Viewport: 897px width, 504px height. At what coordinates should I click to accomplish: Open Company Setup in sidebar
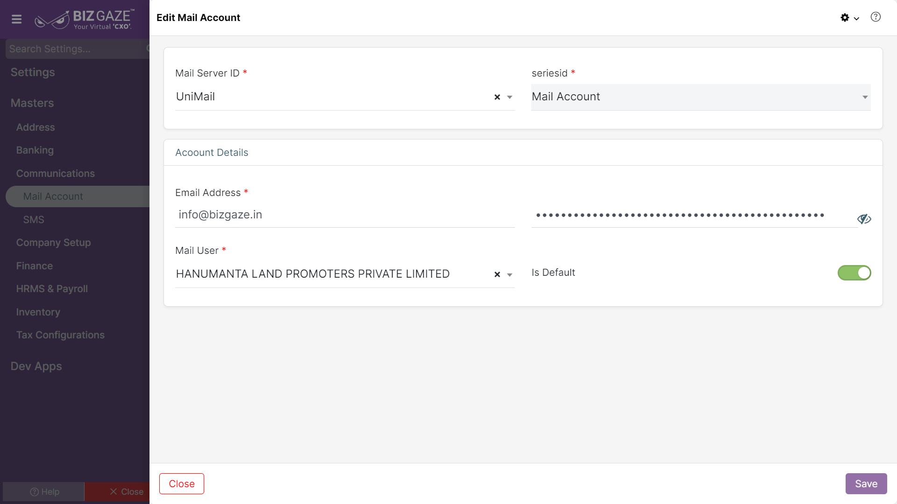tap(53, 243)
